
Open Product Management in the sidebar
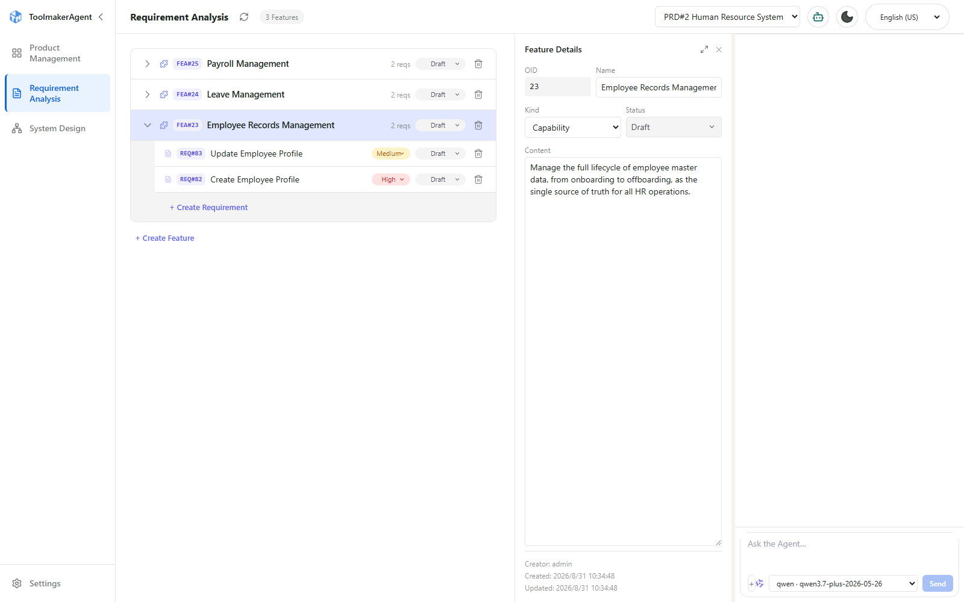[x=57, y=53]
